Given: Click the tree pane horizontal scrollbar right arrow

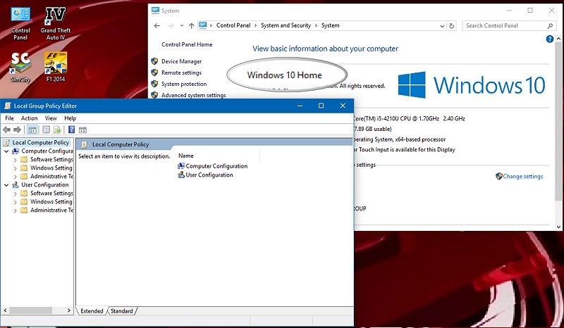Looking at the screenshot, I should tap(69, 310).
